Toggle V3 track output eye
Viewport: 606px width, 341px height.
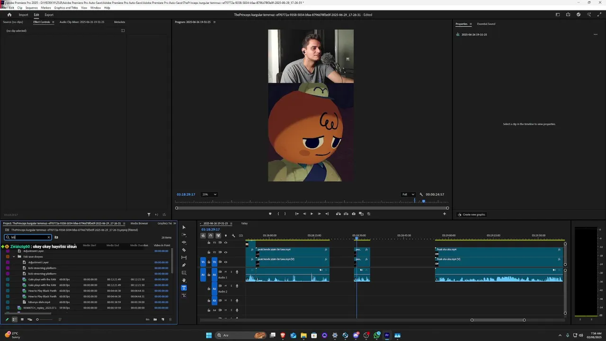(x=225, y=242)
